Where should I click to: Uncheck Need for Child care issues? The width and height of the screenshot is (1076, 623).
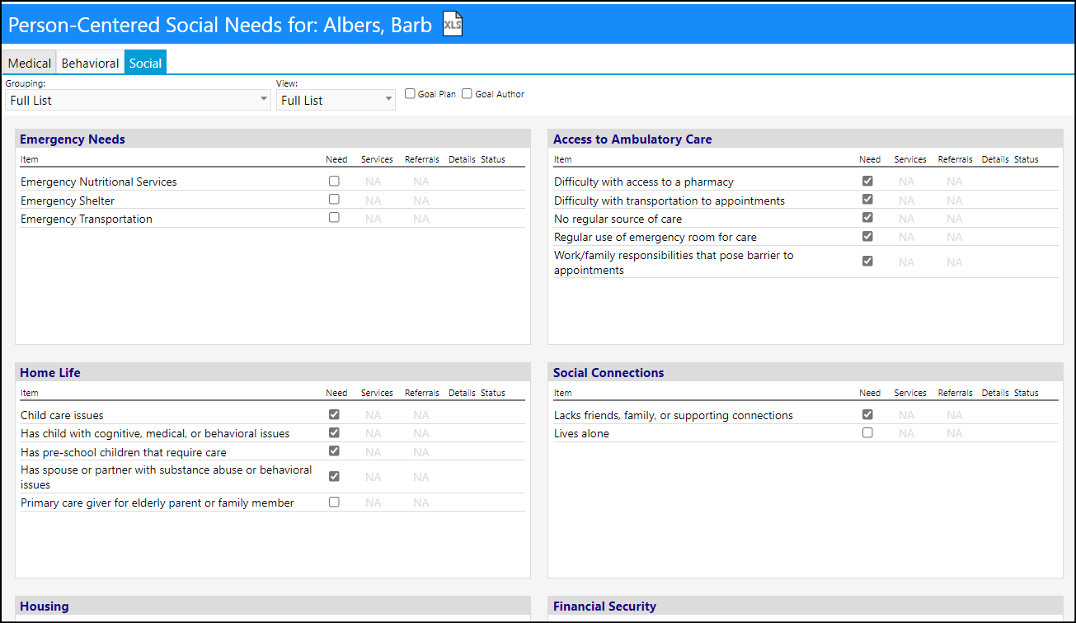pos(334,414)
